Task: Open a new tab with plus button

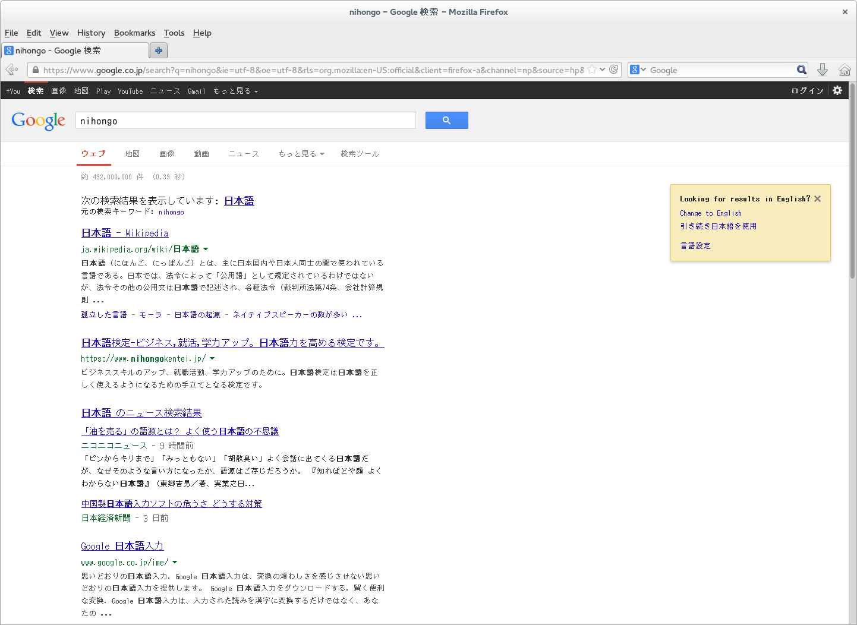Action: pos(159,50)
